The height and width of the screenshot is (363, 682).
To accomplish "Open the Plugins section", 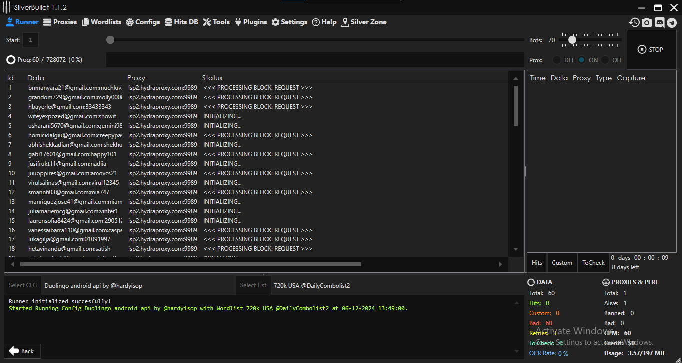I will coord(251,22).
